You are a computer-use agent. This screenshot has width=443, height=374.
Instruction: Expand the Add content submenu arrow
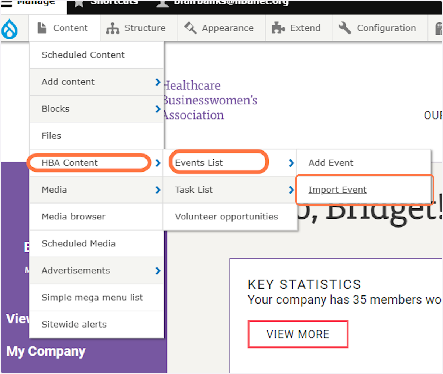[158, 82]
